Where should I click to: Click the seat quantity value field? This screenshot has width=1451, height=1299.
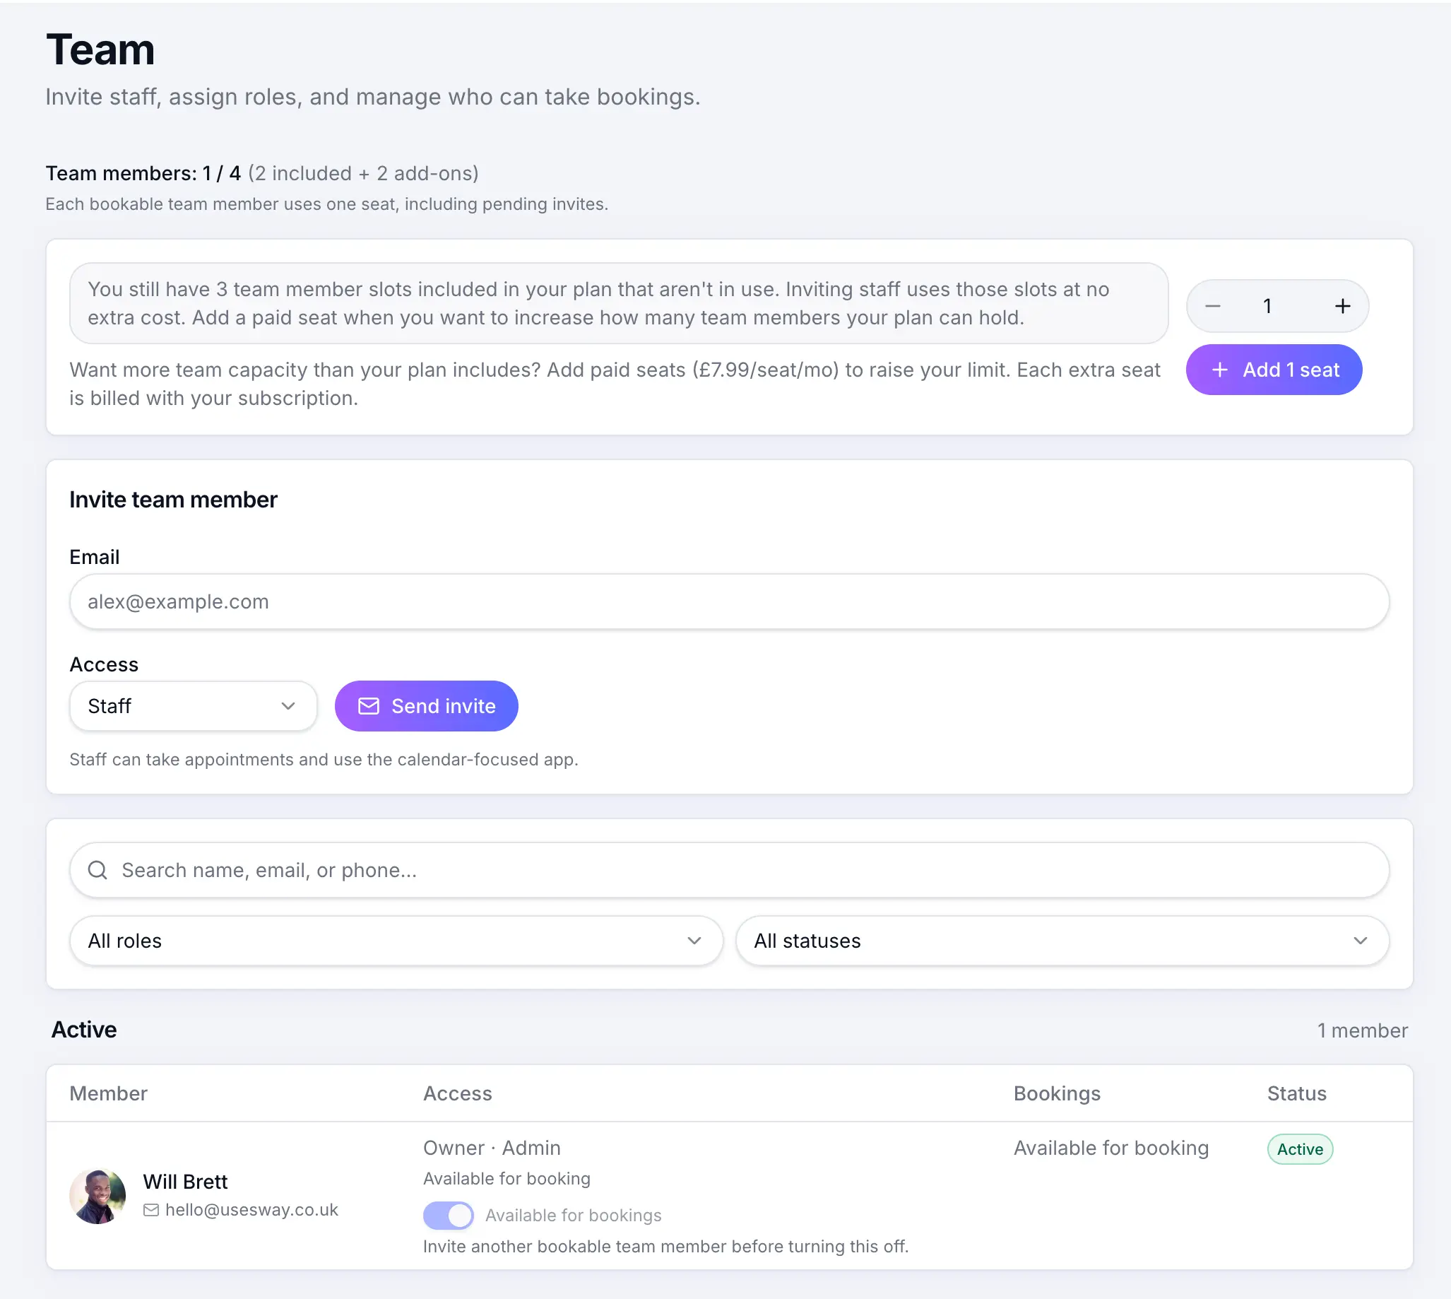coord(1267,306)
